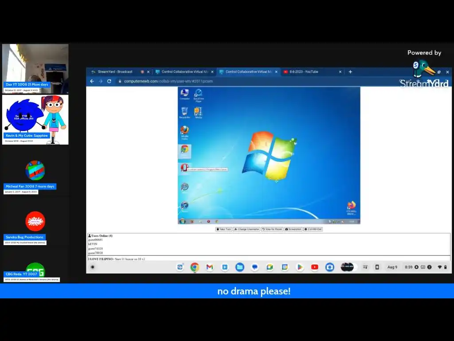Click the Chrome browser back arrow

(92, 81)
